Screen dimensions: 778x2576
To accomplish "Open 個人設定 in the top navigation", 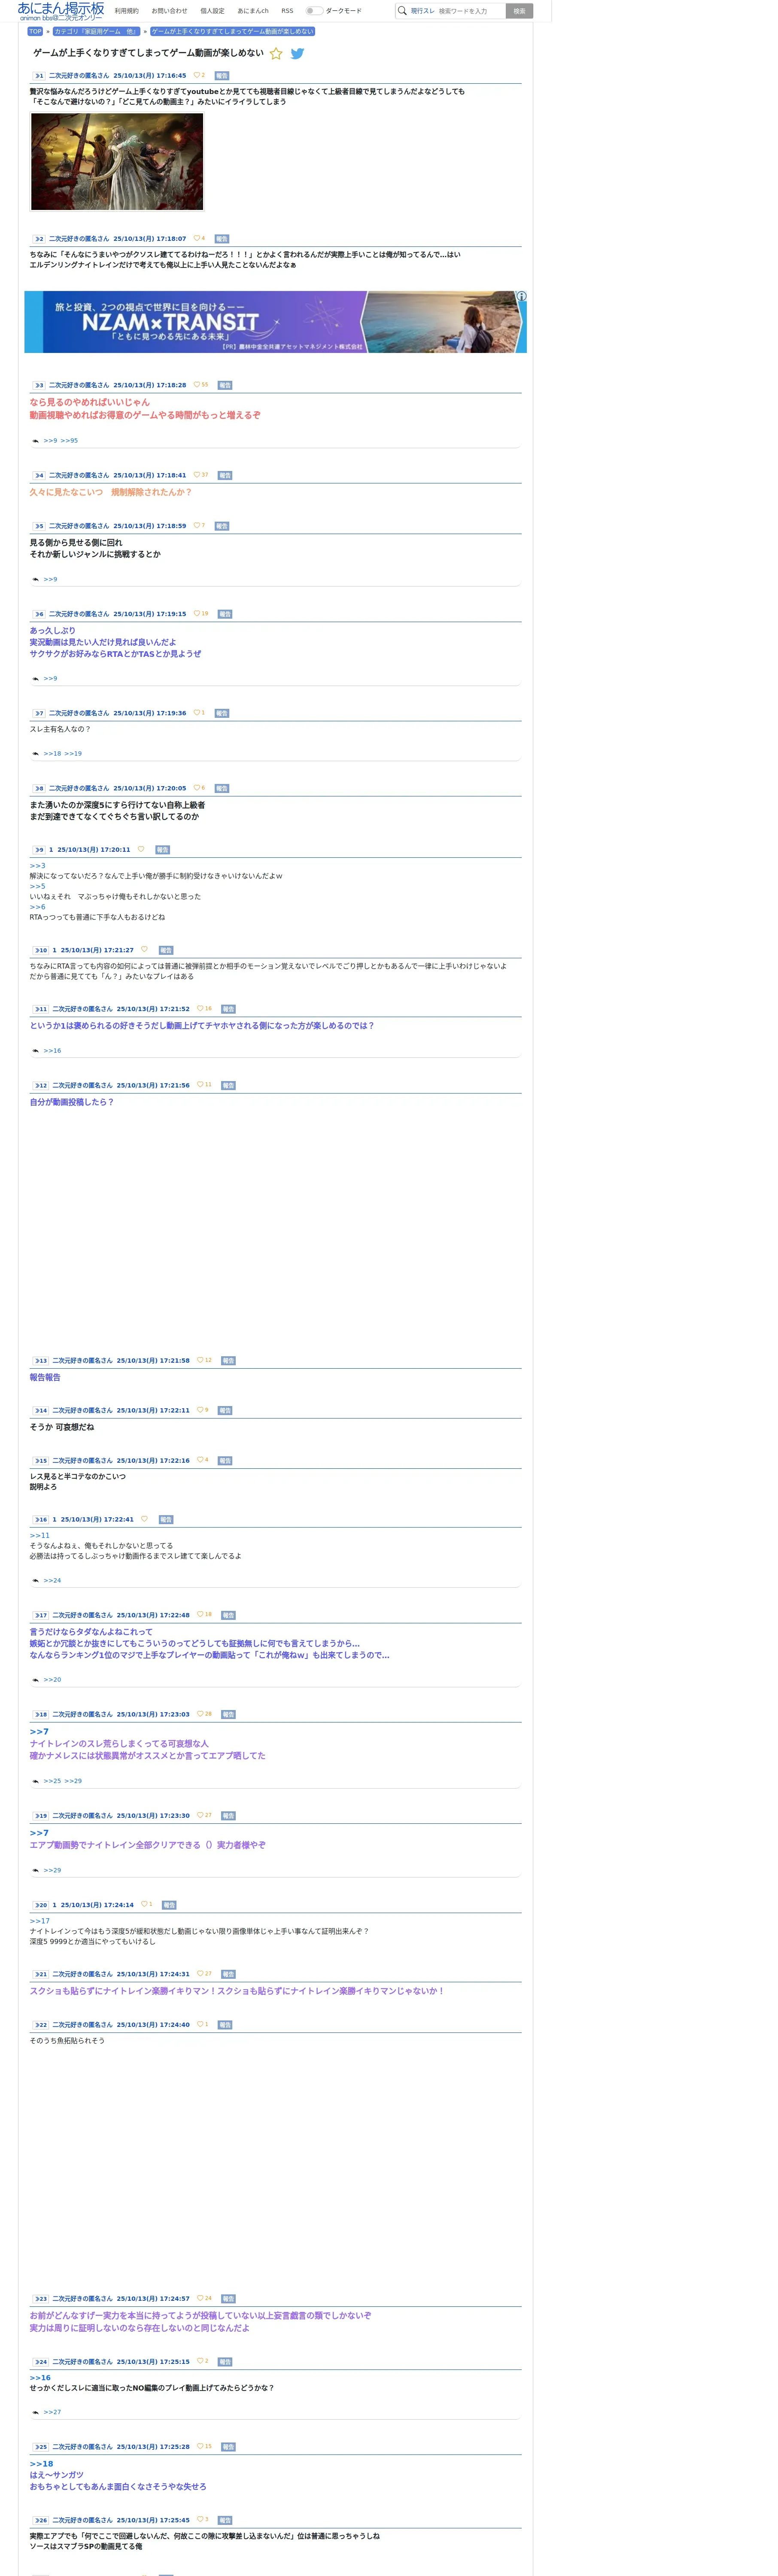I will click(212, 11).
